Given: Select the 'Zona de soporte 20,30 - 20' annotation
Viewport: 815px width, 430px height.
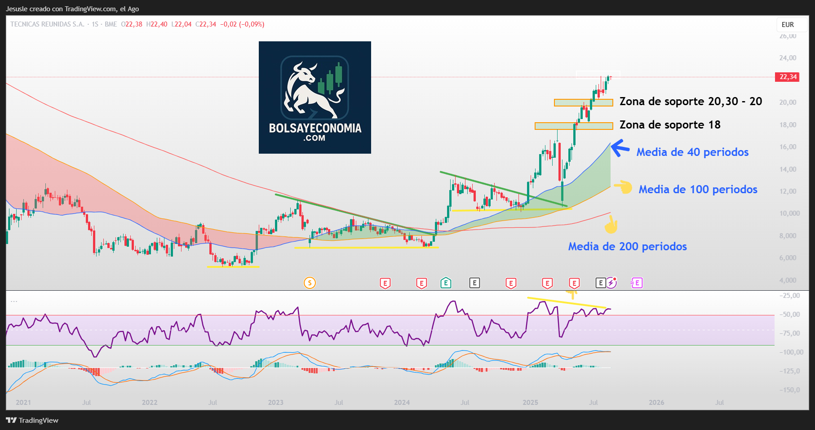Looking at the screenshot, I should (x=691, y=102).
